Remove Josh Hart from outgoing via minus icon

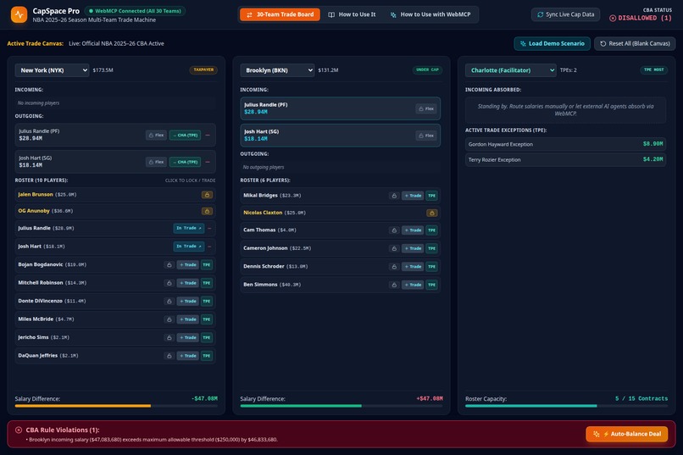[208, 162]
